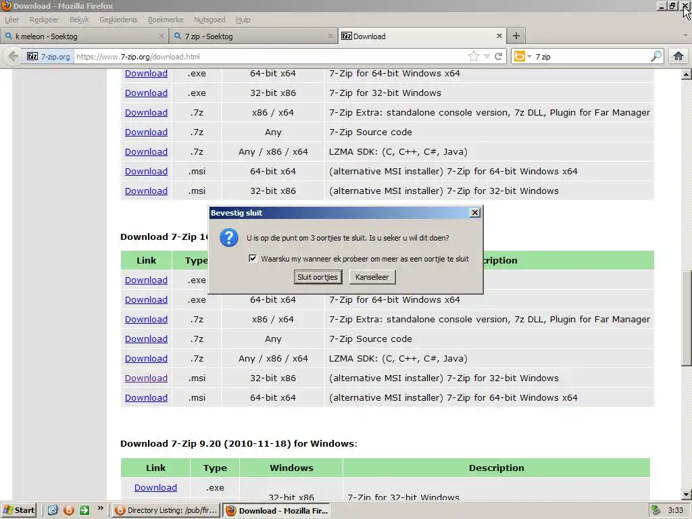Close the Download tab
Image resolution: width=692 pixels, height=519 pixels.
499,36
